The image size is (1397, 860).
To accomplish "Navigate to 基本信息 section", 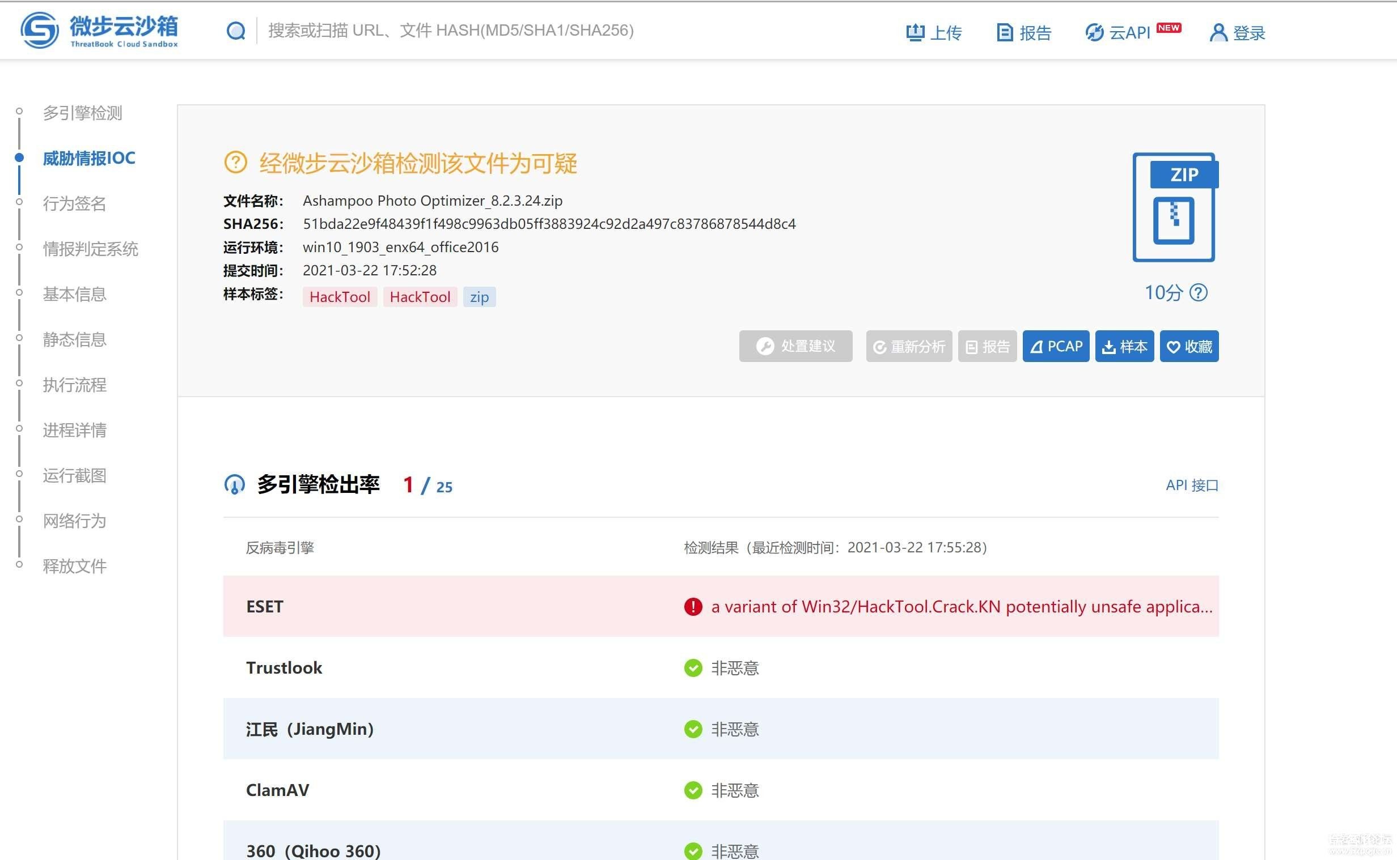I will (x=74, y=294).
